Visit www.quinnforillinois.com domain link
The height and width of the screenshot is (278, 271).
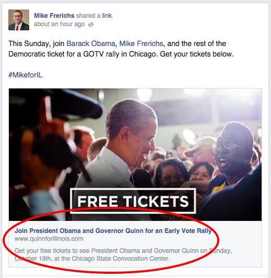pyautogui.click(x=49, y=239)
